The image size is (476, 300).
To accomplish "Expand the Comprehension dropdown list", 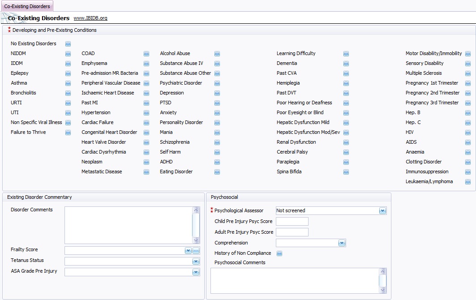I will [x=342, y=243].
